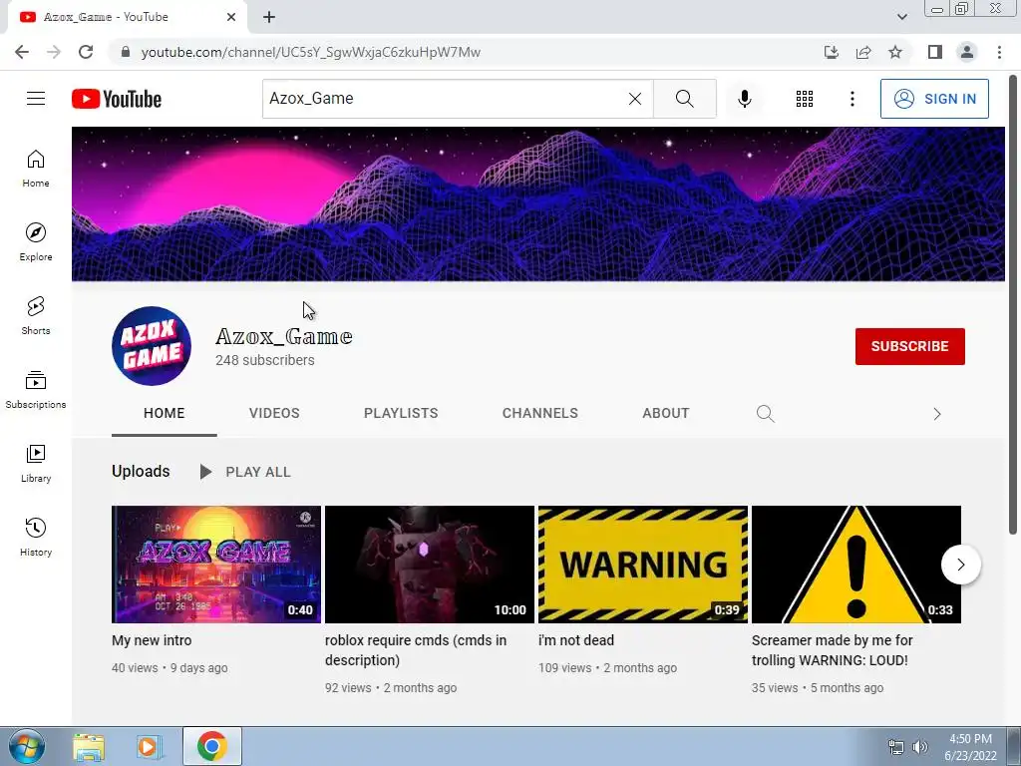Toggle the browser side panel
The height and width of the screenshot is (766, 1021).
tap(935, 52)
